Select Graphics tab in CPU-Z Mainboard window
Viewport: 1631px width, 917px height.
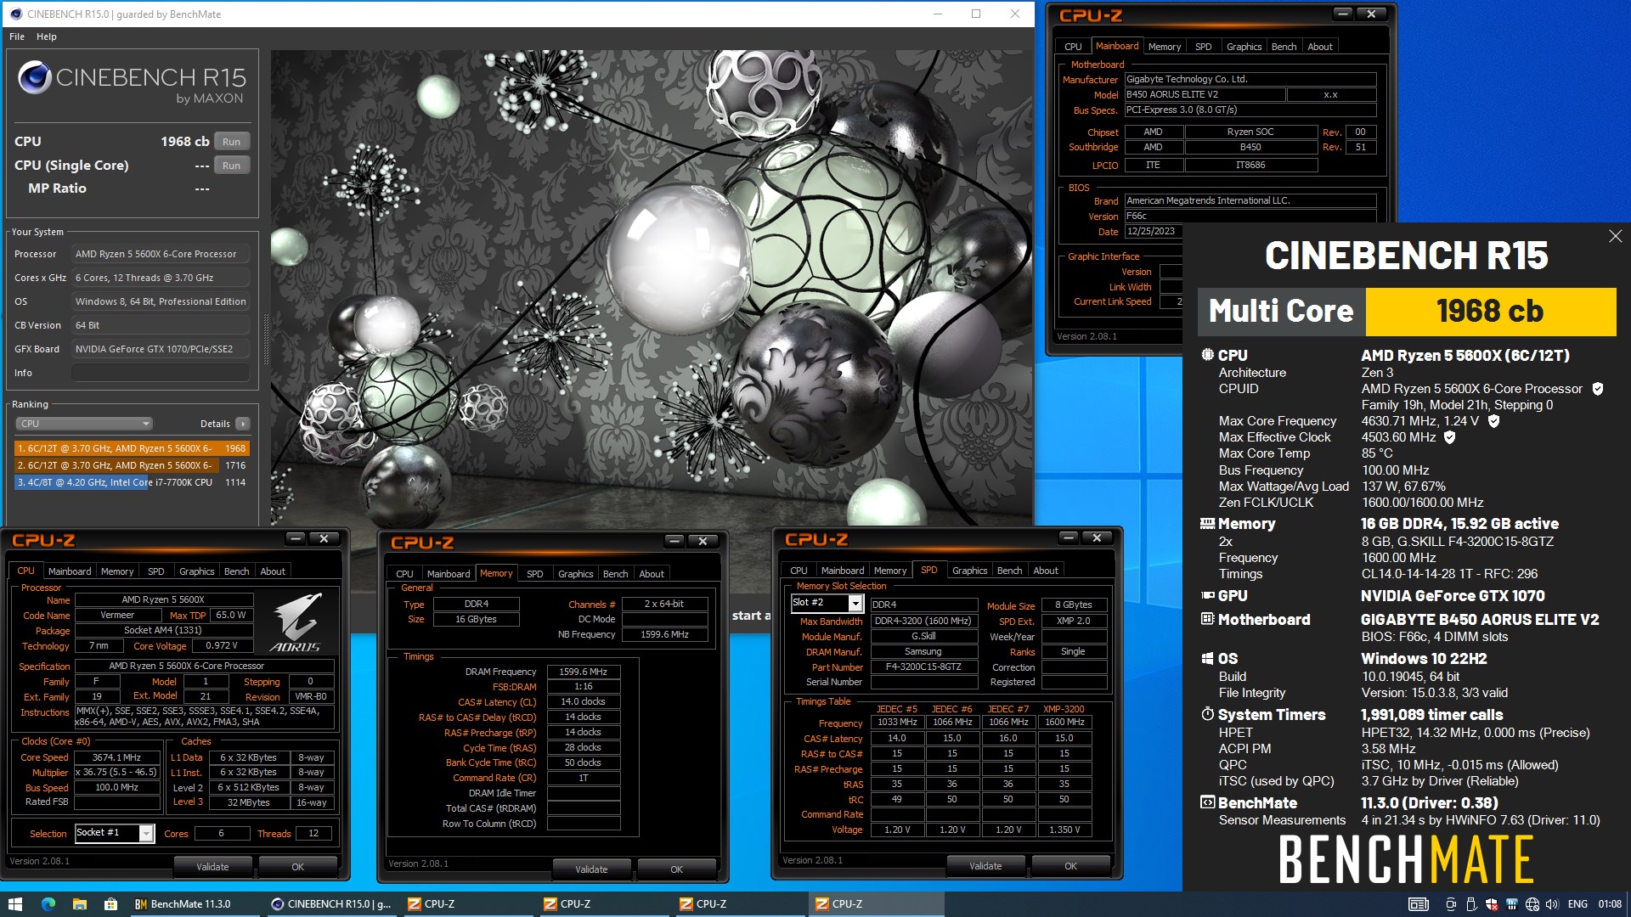click(x=1244, y=47)
